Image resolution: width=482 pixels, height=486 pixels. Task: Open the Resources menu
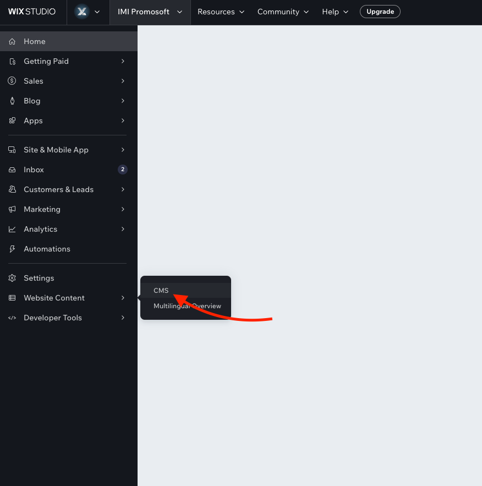coord(221,12)
